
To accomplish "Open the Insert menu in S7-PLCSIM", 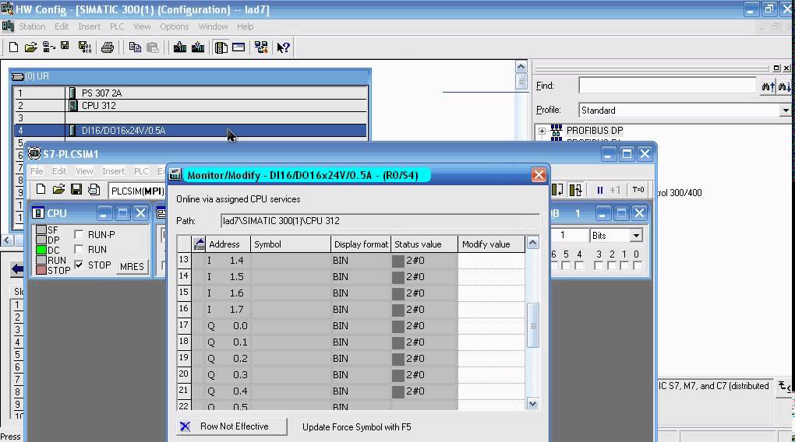I will pos(113,171).
